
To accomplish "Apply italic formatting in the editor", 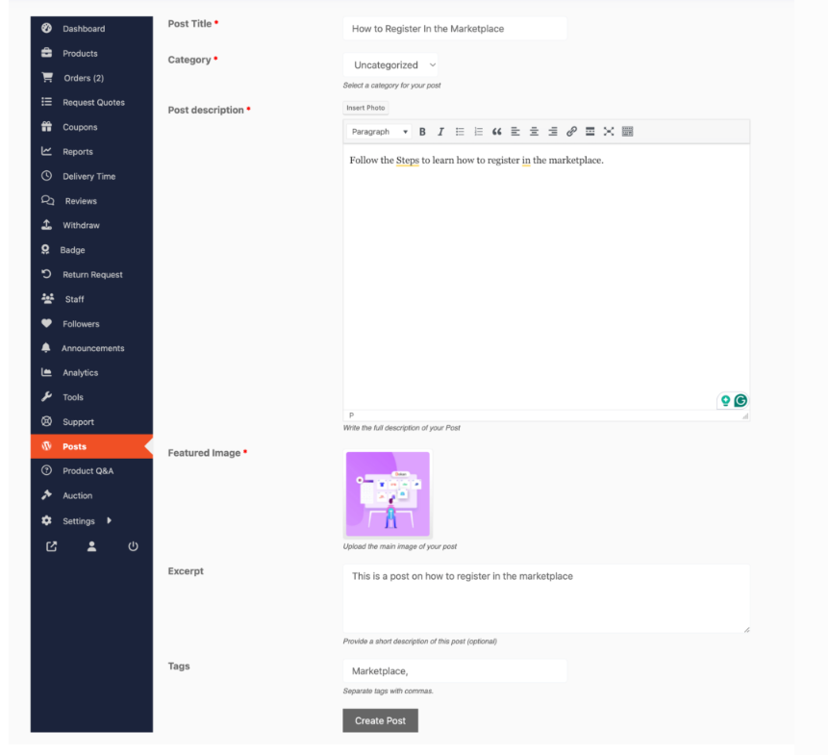I will (x=440, y=132).
